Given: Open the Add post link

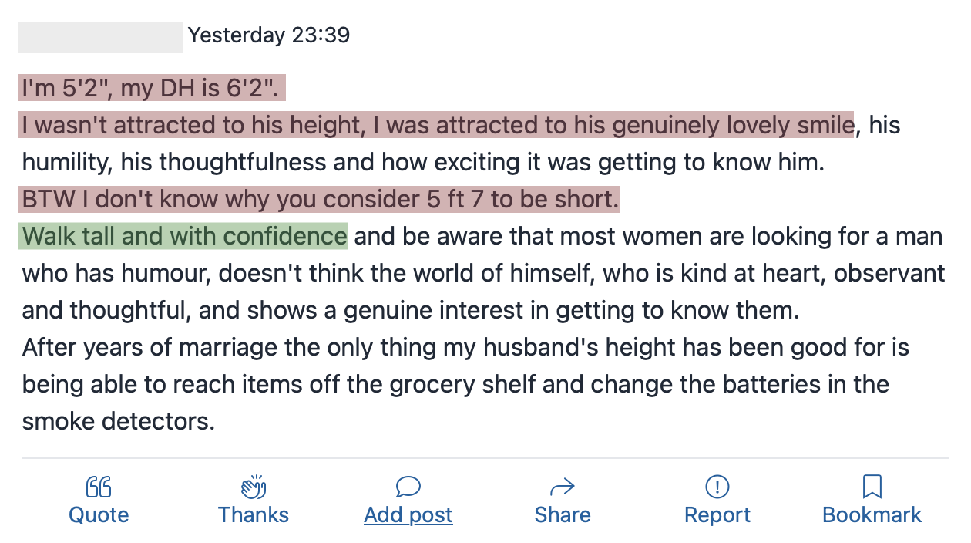Looking at the screenshot, I should tap(408, 515).
